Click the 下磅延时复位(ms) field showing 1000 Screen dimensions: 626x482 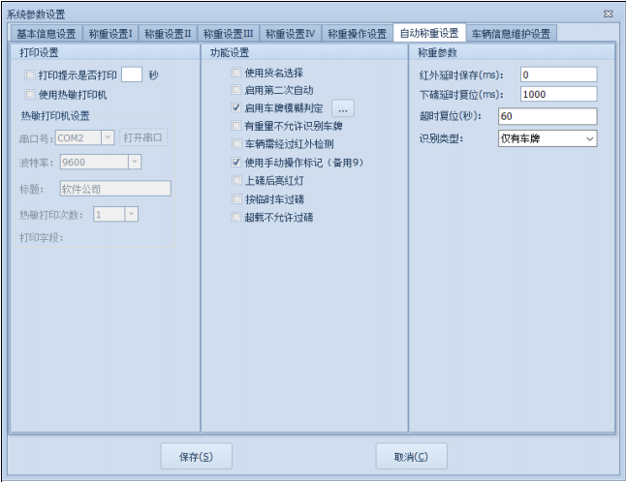[x=558, y=95]
